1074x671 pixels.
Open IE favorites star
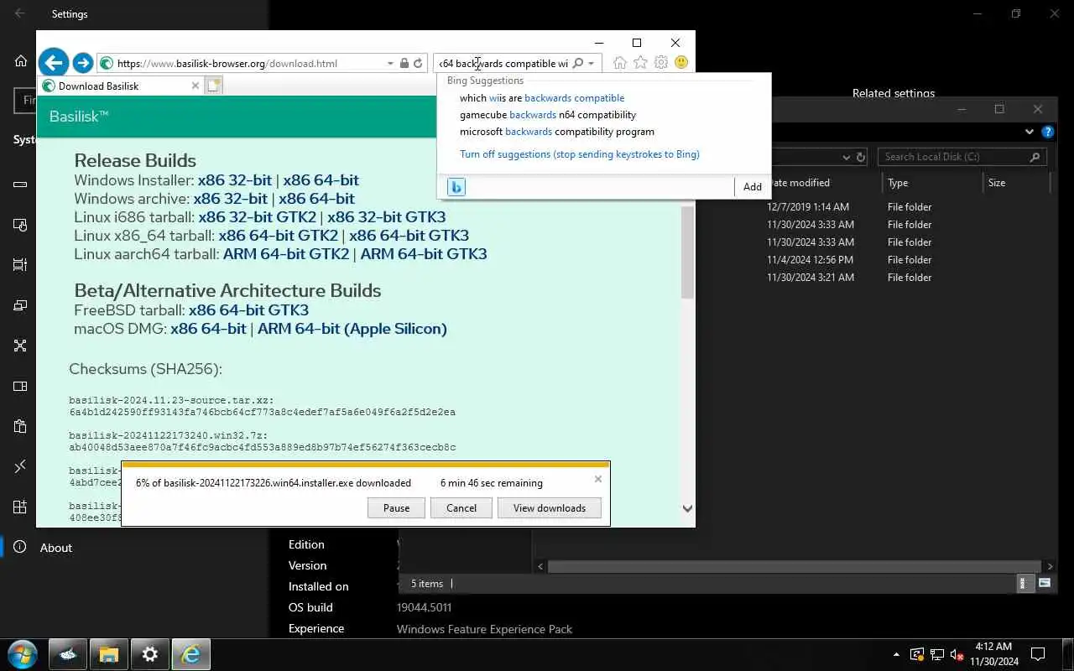640,63
